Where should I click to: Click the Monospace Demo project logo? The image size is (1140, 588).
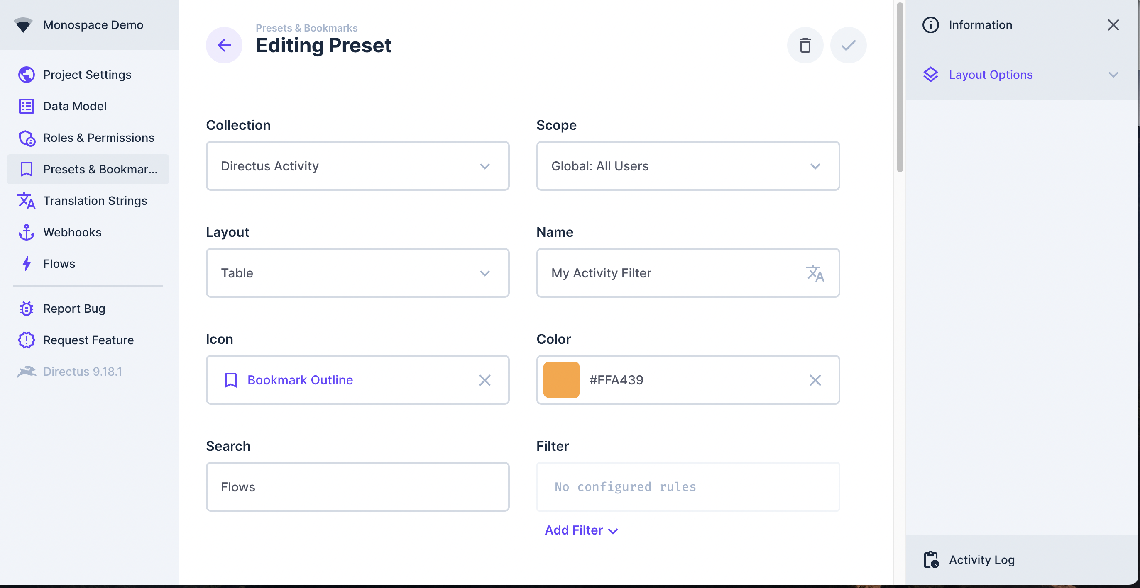[23, 25]
